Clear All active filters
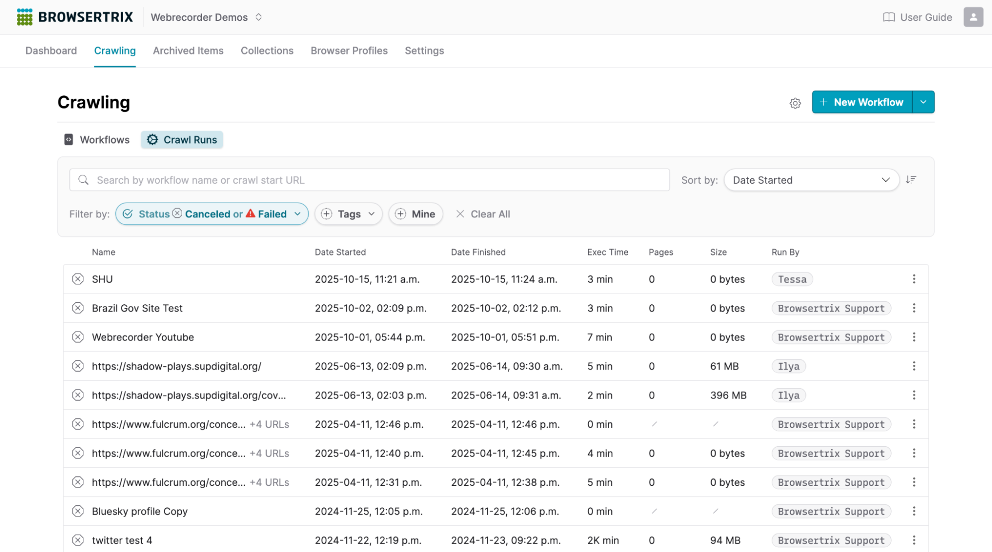 (x=483, y=213)
